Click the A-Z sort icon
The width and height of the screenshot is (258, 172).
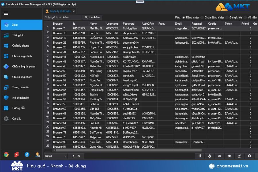coord(200,156)
